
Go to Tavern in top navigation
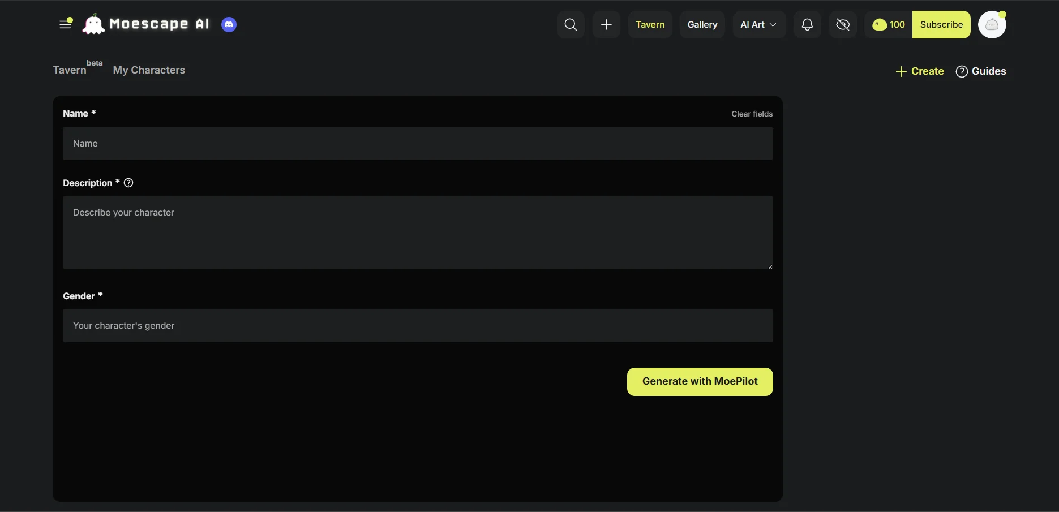650,24
